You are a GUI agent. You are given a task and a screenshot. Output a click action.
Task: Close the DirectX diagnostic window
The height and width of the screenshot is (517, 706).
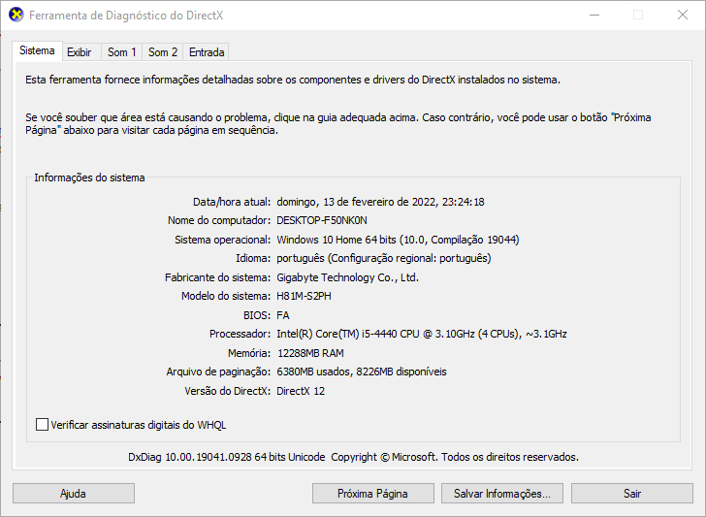click(683, 16)
